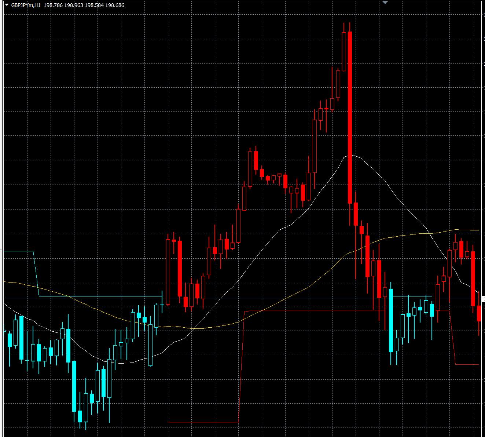The width and height of the screenshot is (485, 437).
Task: Open the dropdown arrow beside GBPJPYm,H1
Action: pyautogui.click(x=7, y=5)
